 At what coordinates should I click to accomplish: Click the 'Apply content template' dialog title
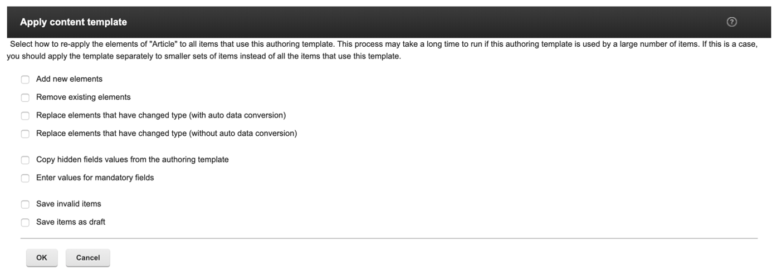(74, 22)
